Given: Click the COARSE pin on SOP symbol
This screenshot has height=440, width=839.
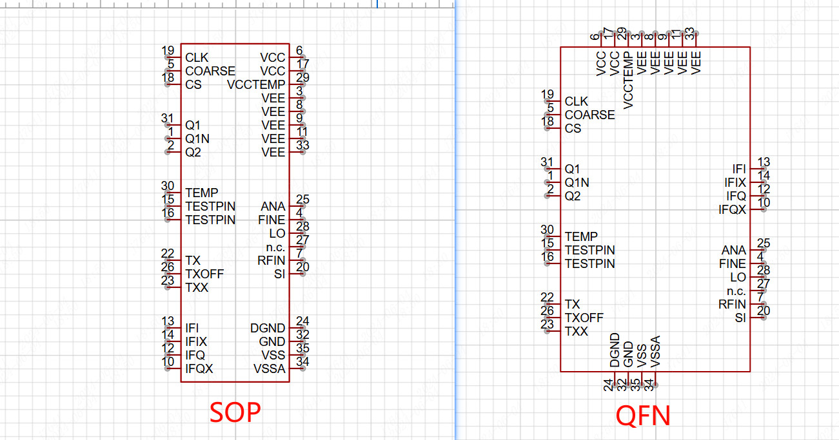Looking at the screenshot, I should (x=210, y=72).
